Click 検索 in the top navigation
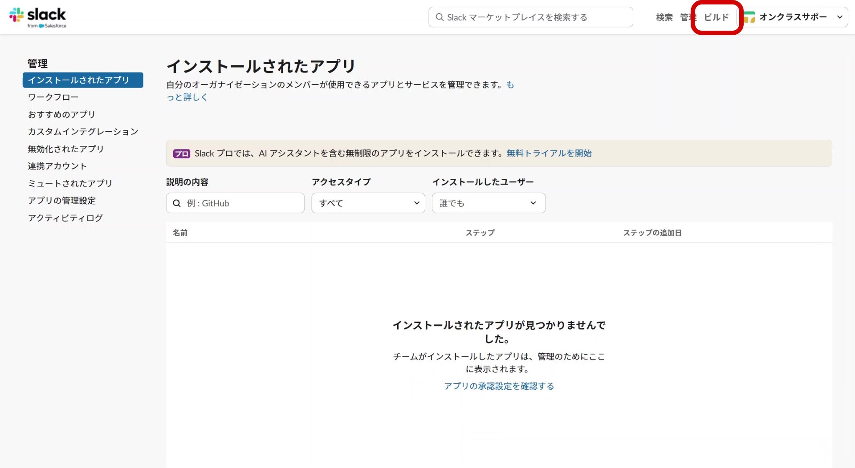This screenshot has width=855, height=468. pyautogui.click(x=664, y=17)
